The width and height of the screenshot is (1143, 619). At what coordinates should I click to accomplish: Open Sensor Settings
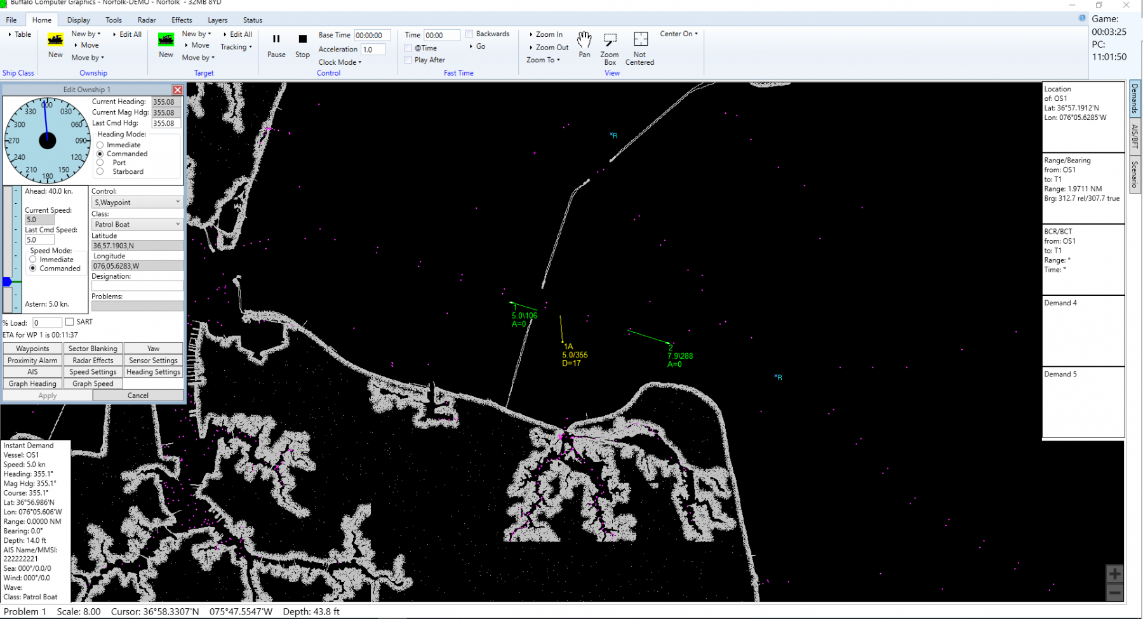(x=153, y=361)
